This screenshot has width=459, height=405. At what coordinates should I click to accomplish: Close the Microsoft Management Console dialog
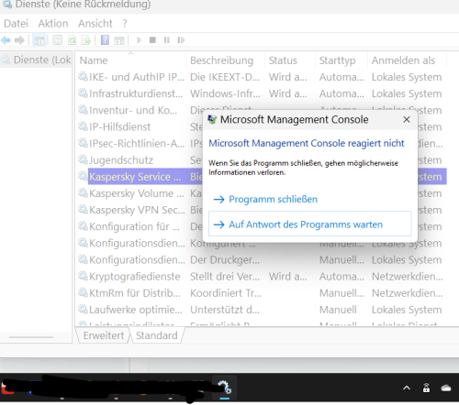pos(407,119)
